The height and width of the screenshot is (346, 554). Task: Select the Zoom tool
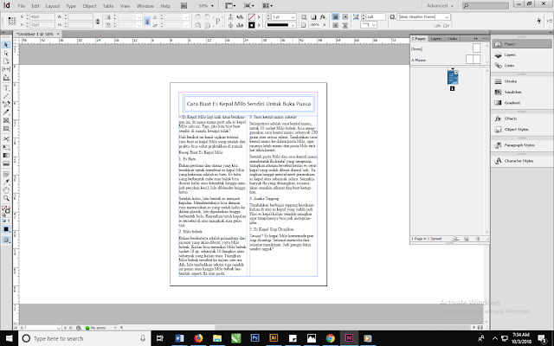(6, 198)
